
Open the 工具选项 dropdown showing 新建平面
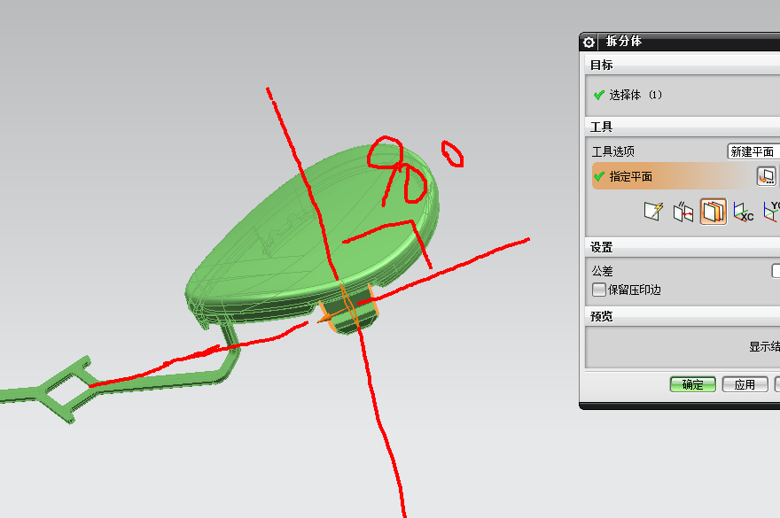(753, 151)
